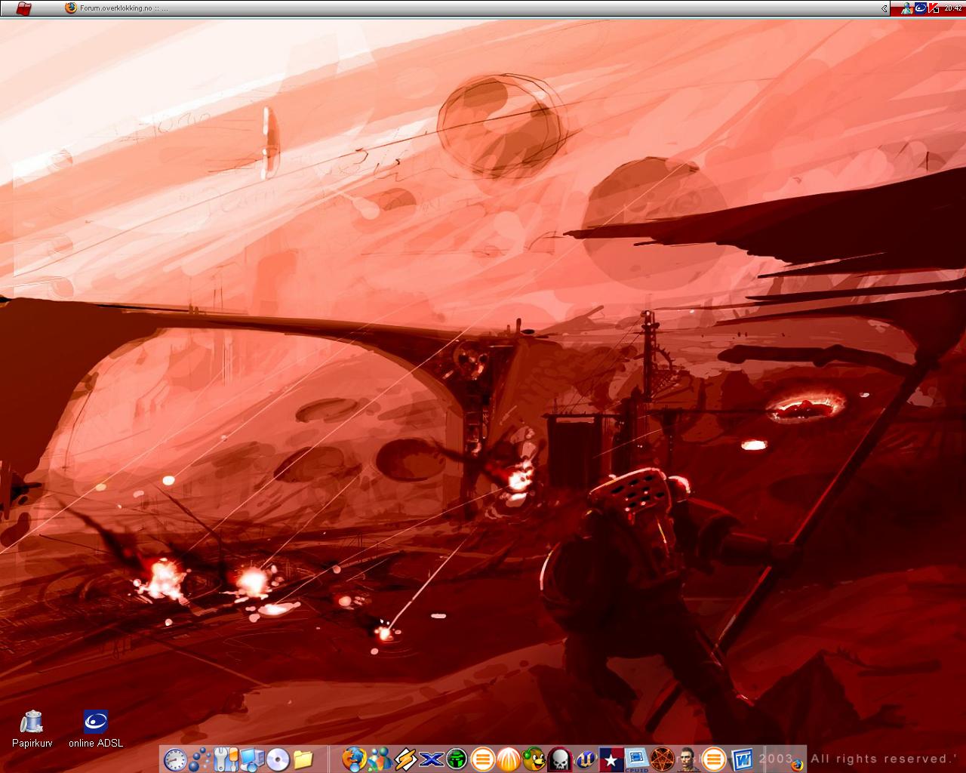Open the Kaspersky red K tray icon
The height and width of the screenshot is (773, 966).
(x=934, y=8)
